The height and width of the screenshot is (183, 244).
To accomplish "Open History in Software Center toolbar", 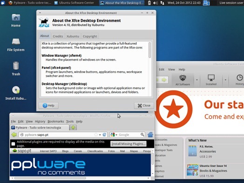I will pyautogui.click(x=240, y=80).
